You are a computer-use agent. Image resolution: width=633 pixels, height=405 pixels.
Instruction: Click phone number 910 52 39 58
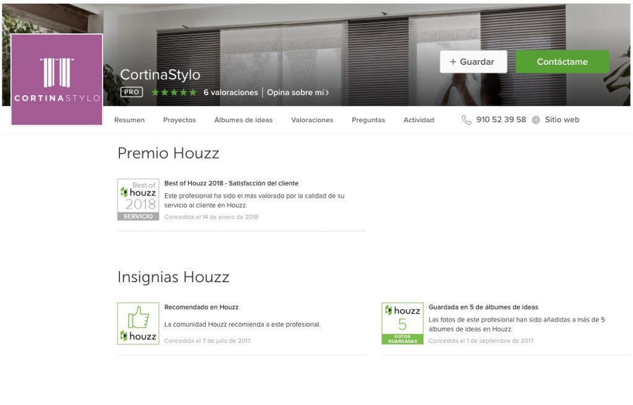[501, 119]
